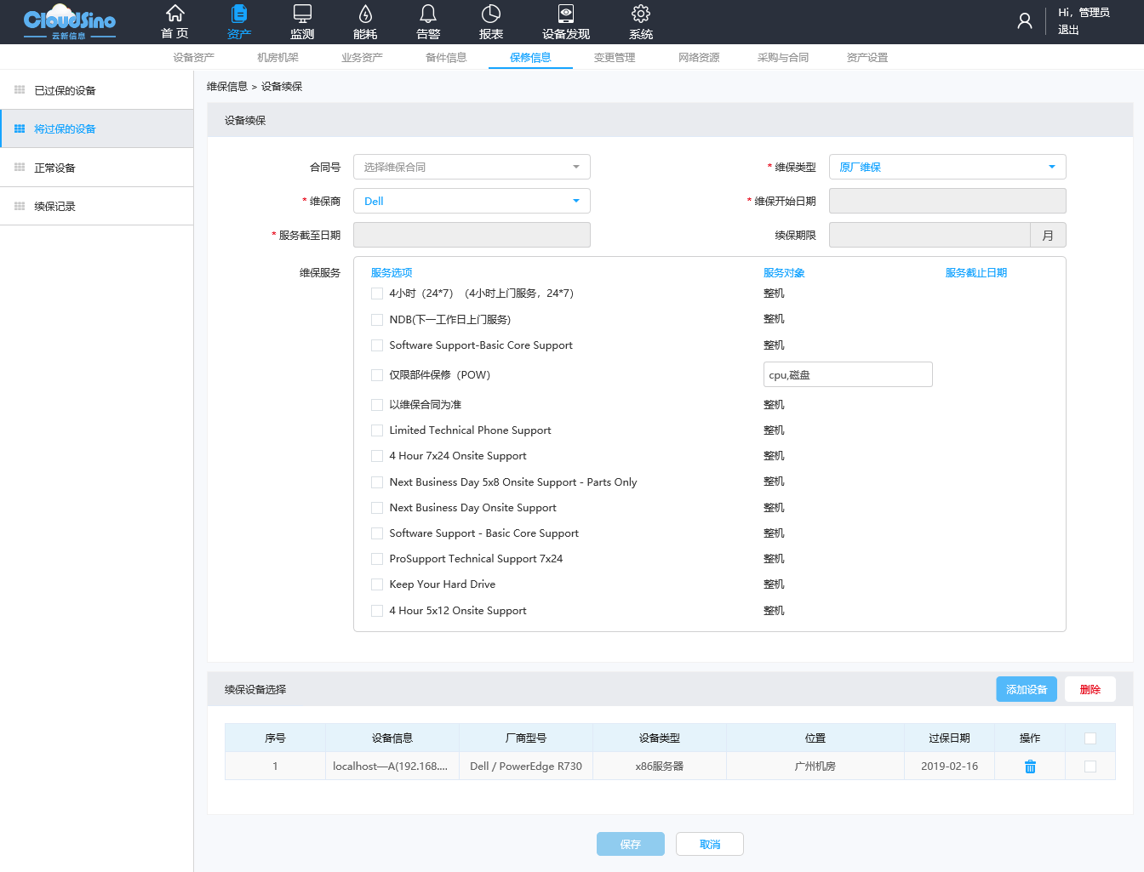Tick ProSupport Technical Support 7x24 checkbox

(377, 559)
